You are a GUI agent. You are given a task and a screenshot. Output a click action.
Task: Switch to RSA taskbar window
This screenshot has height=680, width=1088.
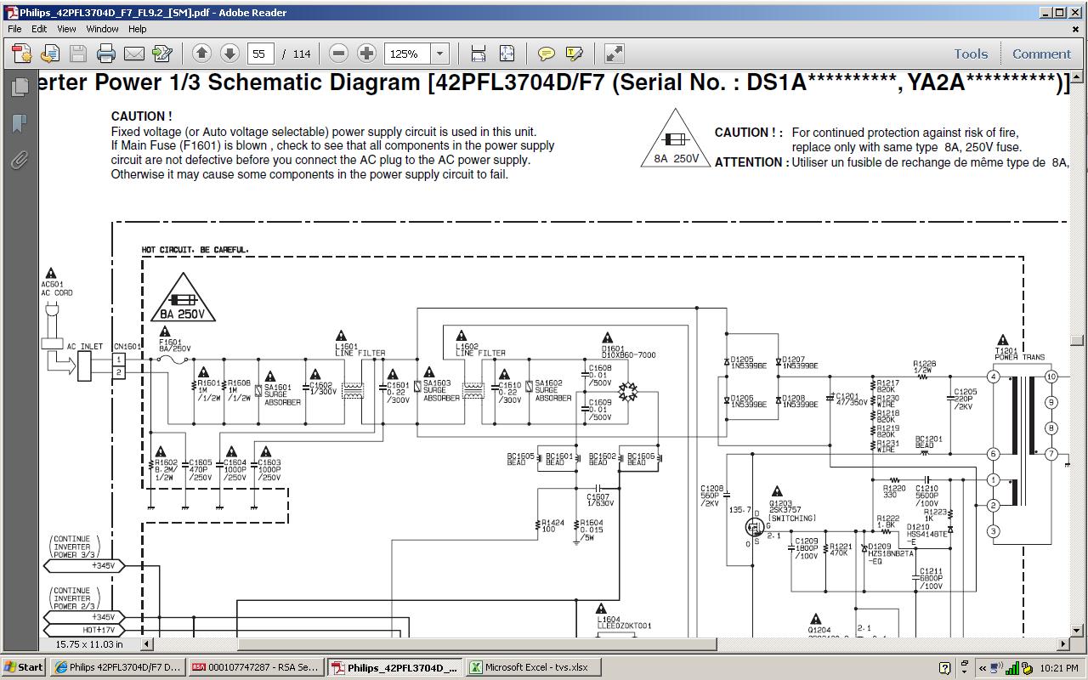pos(256,667)
